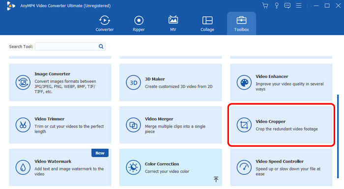344x189 pixels.
Task: Select the Toolbox tab
Action: point(241,24)
